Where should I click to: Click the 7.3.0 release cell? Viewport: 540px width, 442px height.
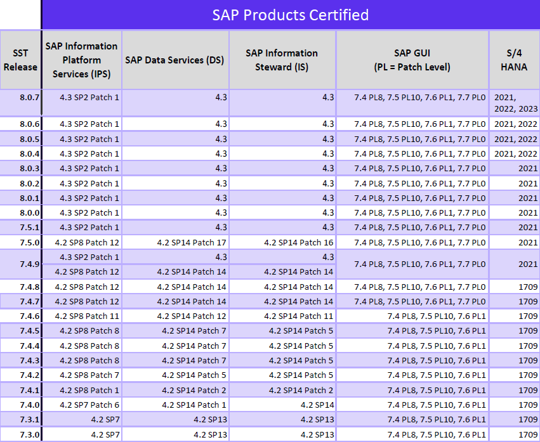[20, 434]
